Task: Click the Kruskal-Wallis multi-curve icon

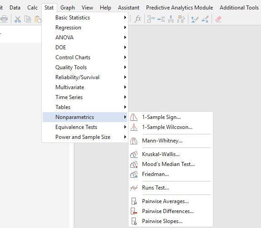Action: (134, 154)
